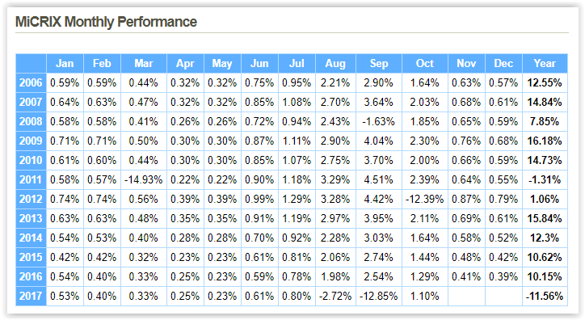Click the -1.63% cell in September 2008
Screen dimensions: 585x320
tap(379, 121)
